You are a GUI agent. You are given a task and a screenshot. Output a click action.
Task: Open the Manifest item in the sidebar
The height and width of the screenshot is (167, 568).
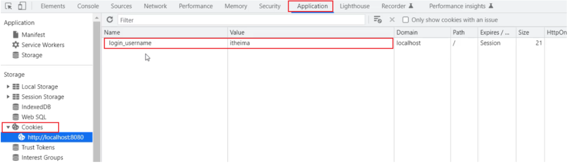tap(33, 35)
